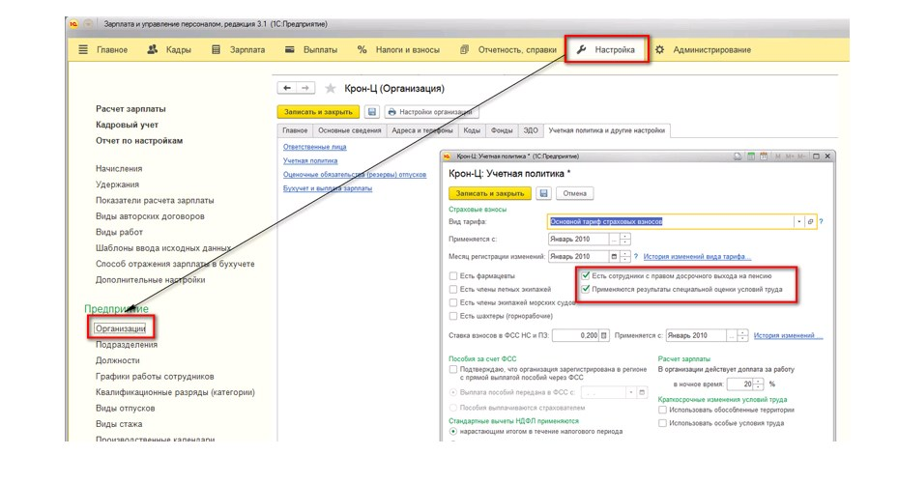Uncheck сотрудники с правом досрочного выхода на пенсию
This screenshot has height=484, width=898.
tap(586, 275)
